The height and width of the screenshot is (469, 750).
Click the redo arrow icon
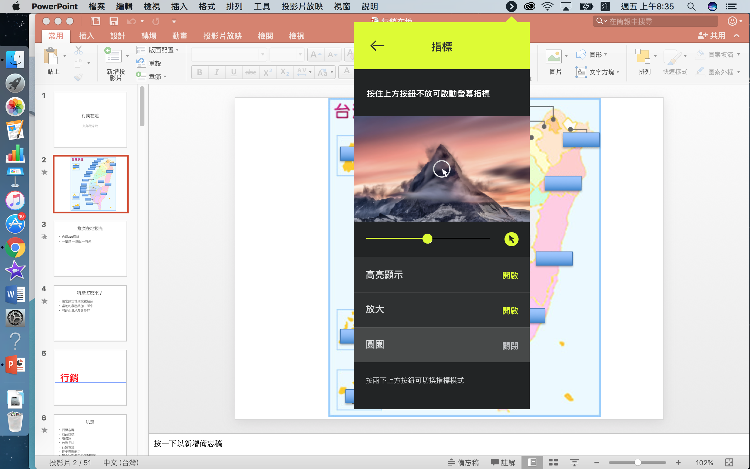[156, 21]
